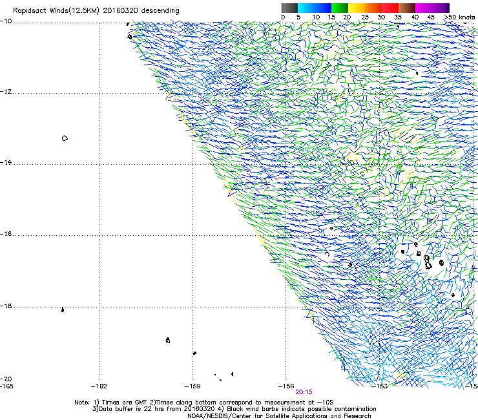Viewport: 478px width, 420px height.
Task: Click the note line '3)Data buffer is 22 hrs'
Action: pos(234,409)
